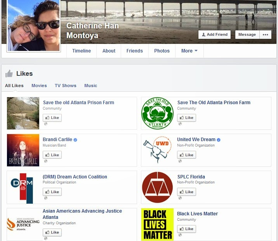This screenshot has height=241, width=278.
Task: Open the (DRM) Dream Action Coalition link
Action: (75, 177)
